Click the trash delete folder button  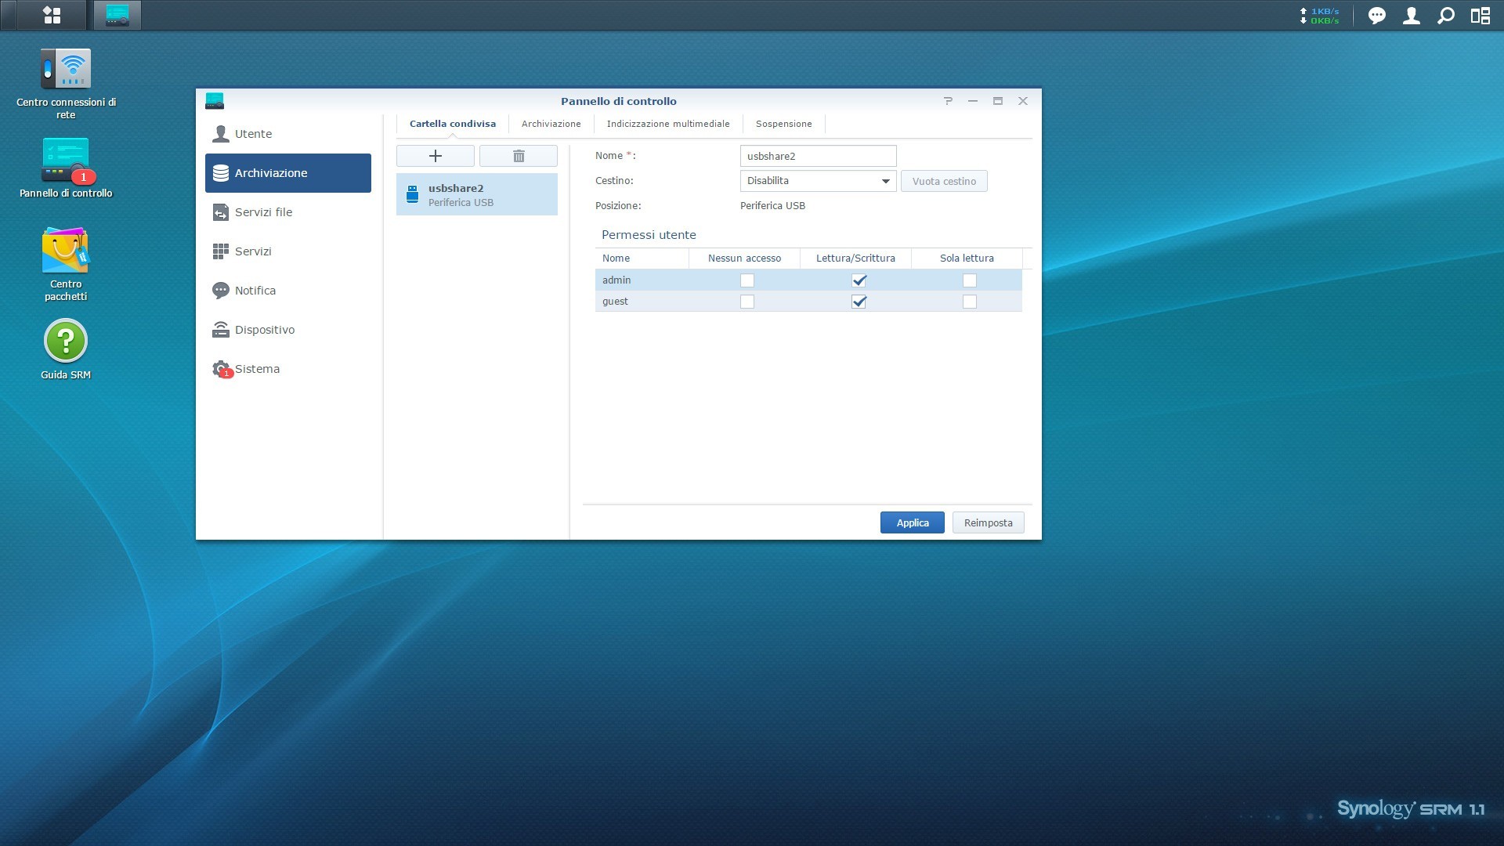tap(519, 156)
